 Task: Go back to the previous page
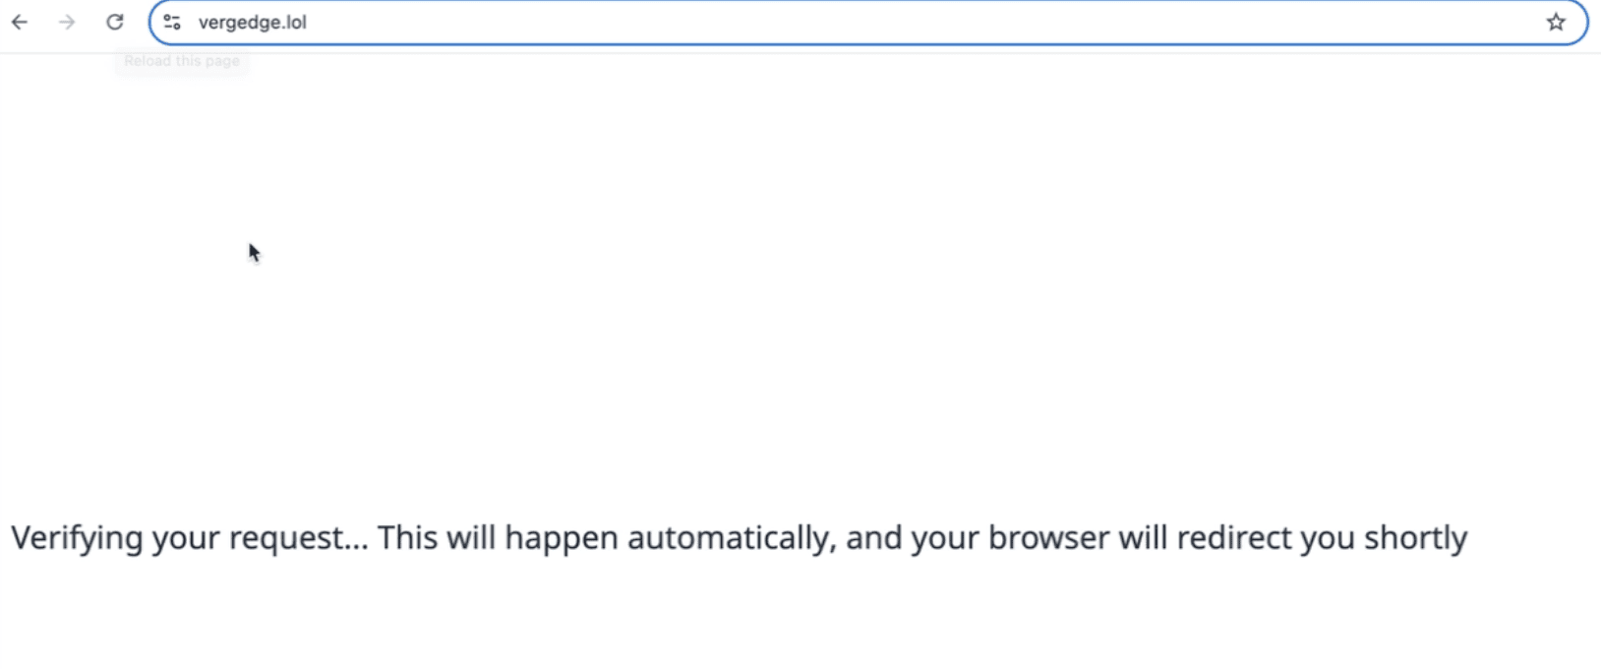(20, 22)
